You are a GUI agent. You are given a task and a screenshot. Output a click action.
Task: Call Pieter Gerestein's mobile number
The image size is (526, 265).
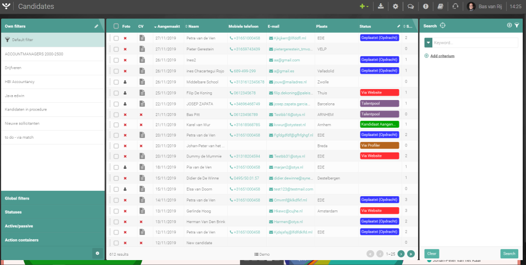[x=244, y=49]
